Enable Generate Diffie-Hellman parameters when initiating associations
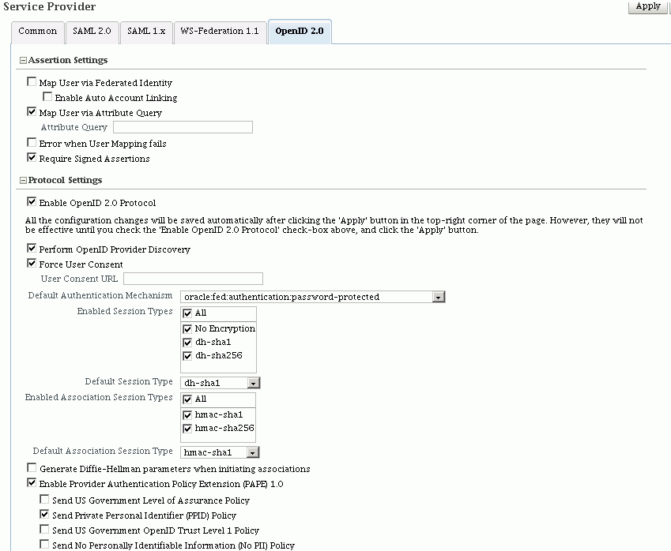The height and width of the screenshot is (551, 671). pyautogui.click(x=32, y=467)
